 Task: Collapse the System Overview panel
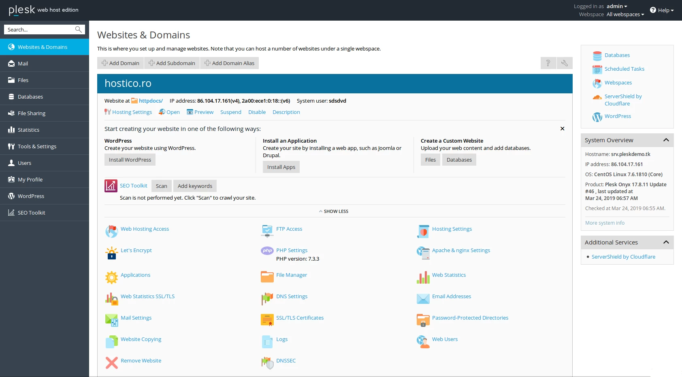(666, 140)
